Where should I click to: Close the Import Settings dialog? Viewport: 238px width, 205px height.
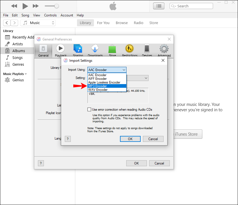163,60
